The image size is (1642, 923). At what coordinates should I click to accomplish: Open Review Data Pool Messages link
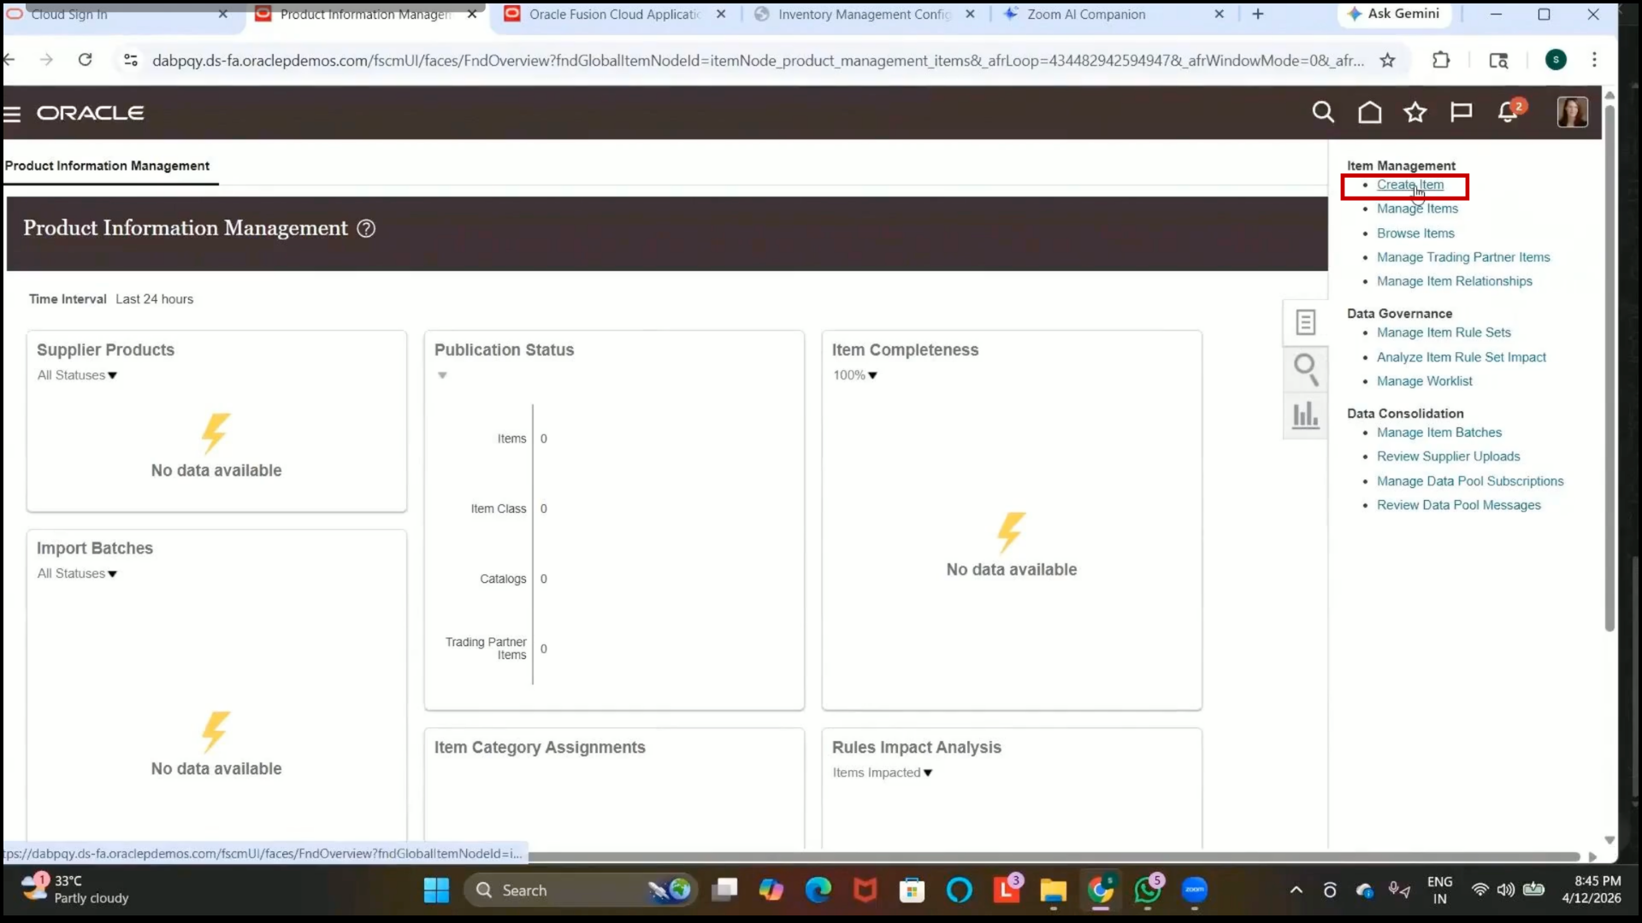click(x=1459, y=505)
